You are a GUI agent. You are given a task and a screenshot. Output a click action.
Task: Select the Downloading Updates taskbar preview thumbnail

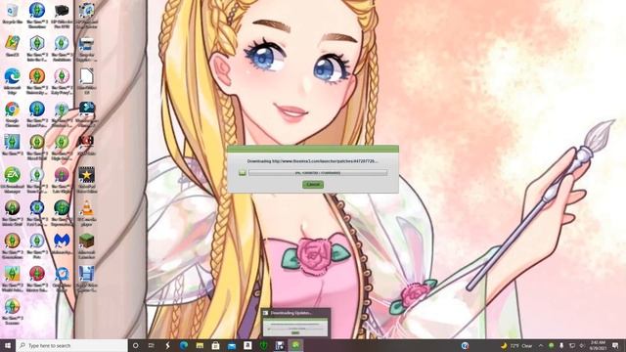pyautogui.click(x=295, y=323)
